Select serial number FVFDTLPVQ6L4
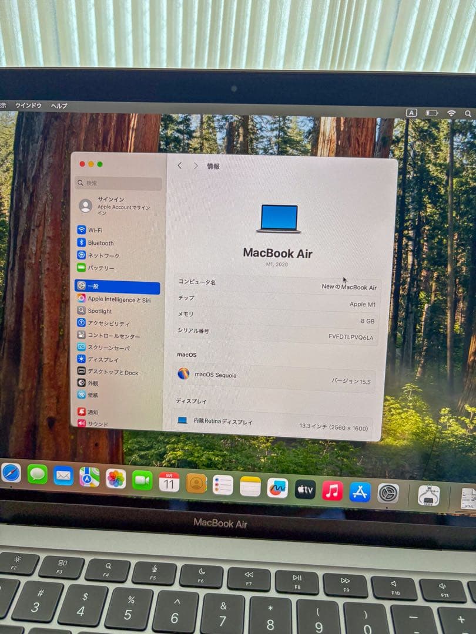The width and height of the screenshot is (476, 634). pyautogui.click(x=350, y=337)
